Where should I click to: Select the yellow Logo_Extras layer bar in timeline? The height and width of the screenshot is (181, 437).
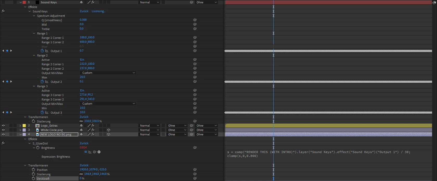329,126
